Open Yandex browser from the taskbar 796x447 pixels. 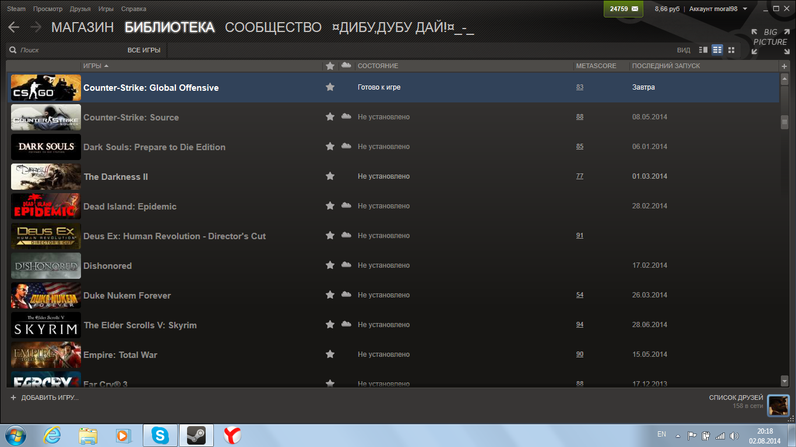(232, 435)
